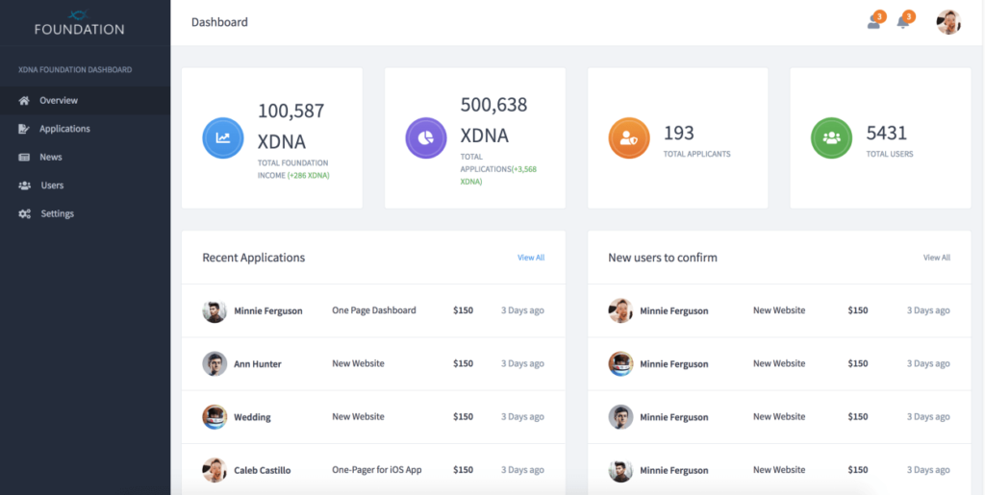Click the Recent Applications heading

point(254,258)
